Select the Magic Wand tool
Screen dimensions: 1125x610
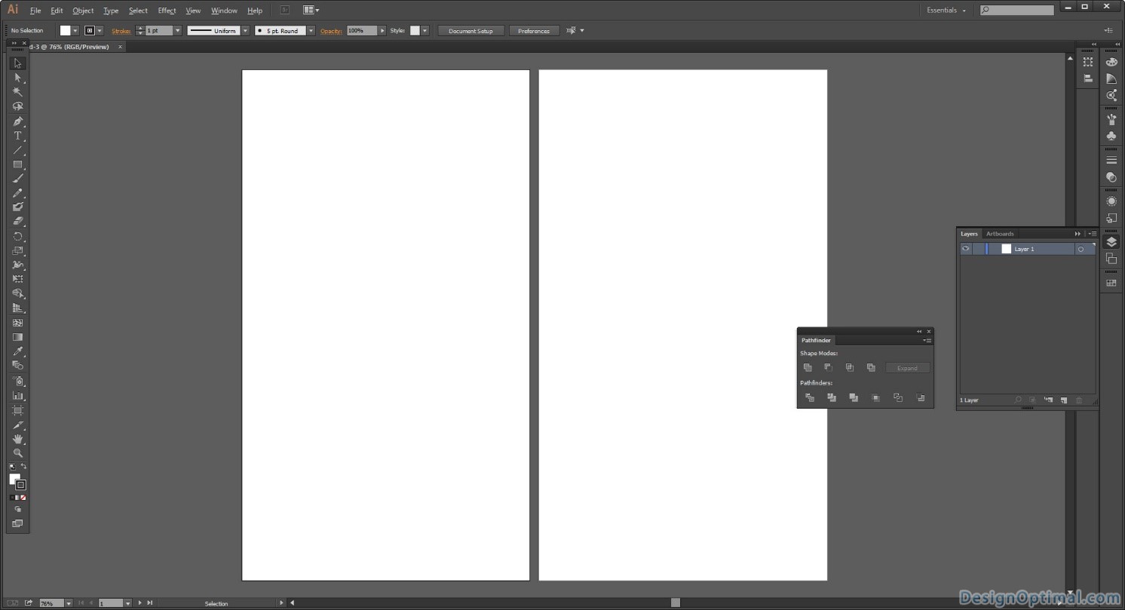tap(17, 92)
